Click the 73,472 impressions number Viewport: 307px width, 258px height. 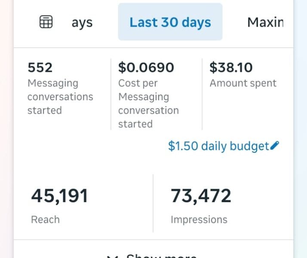point(201,196)
